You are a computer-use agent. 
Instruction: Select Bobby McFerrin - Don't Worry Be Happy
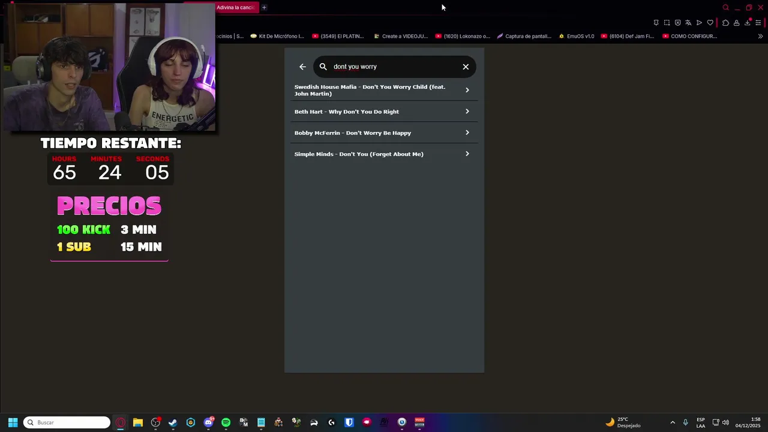[x=384, y=133]
